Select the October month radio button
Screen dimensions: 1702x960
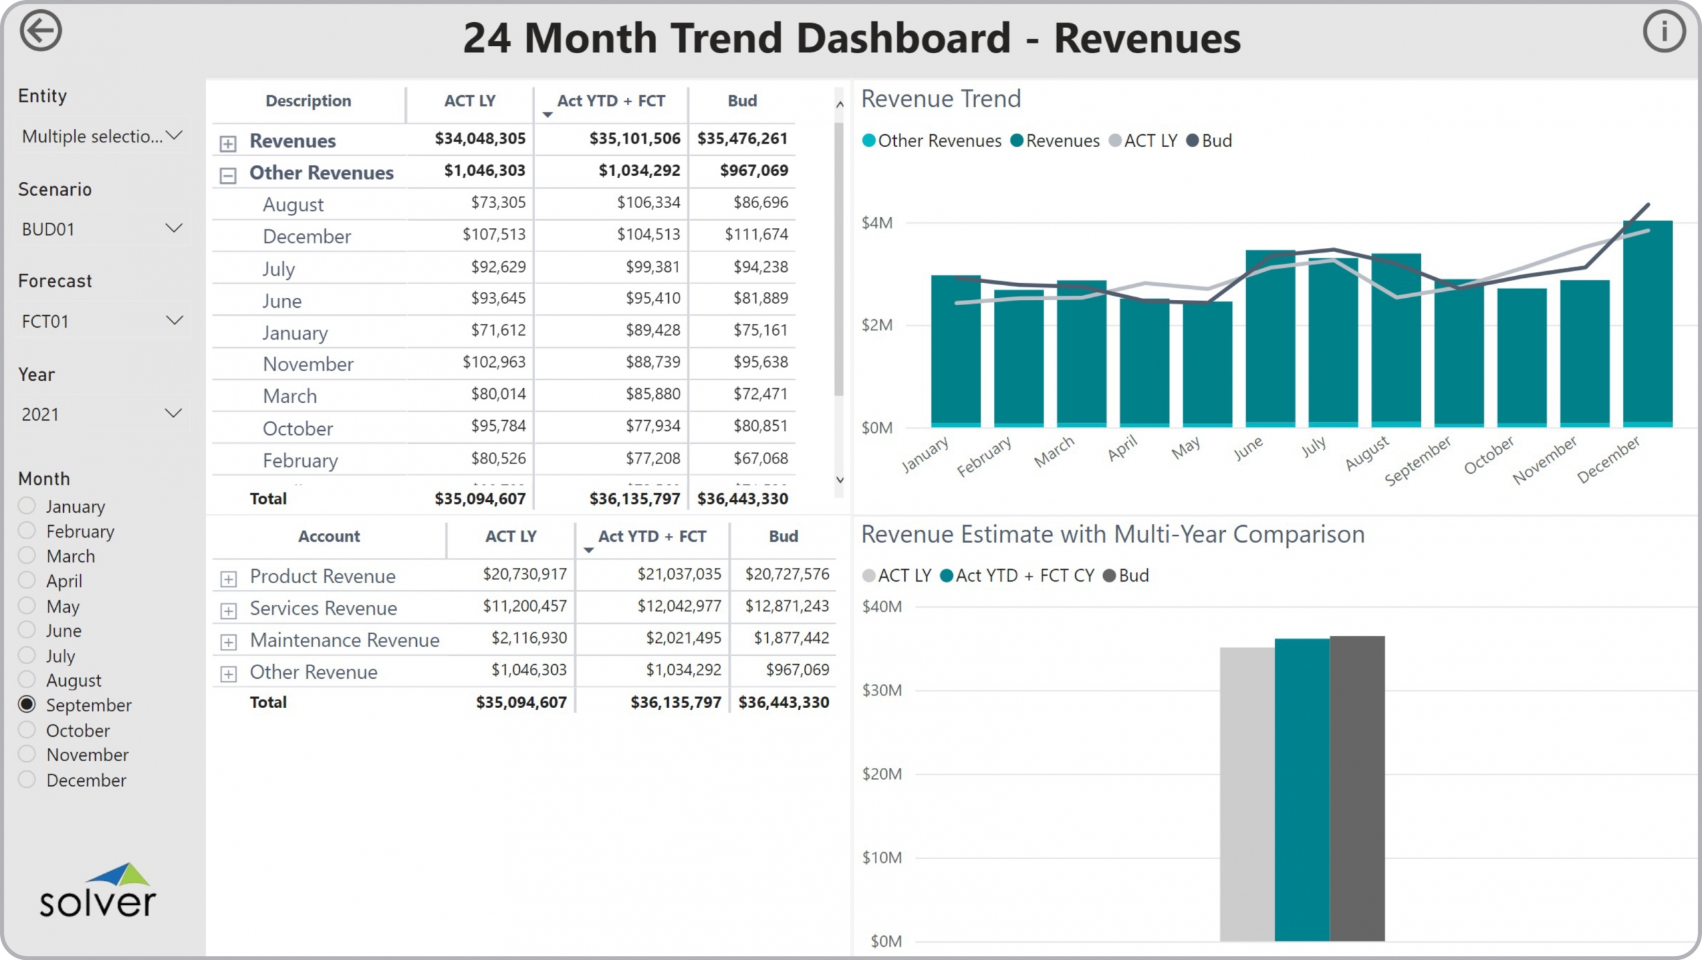tap(27, 730)
